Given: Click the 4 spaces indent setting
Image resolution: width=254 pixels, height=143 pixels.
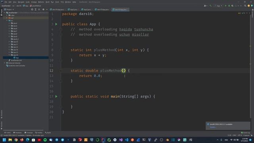Looking at the screenshot, I should pos(246,135).
